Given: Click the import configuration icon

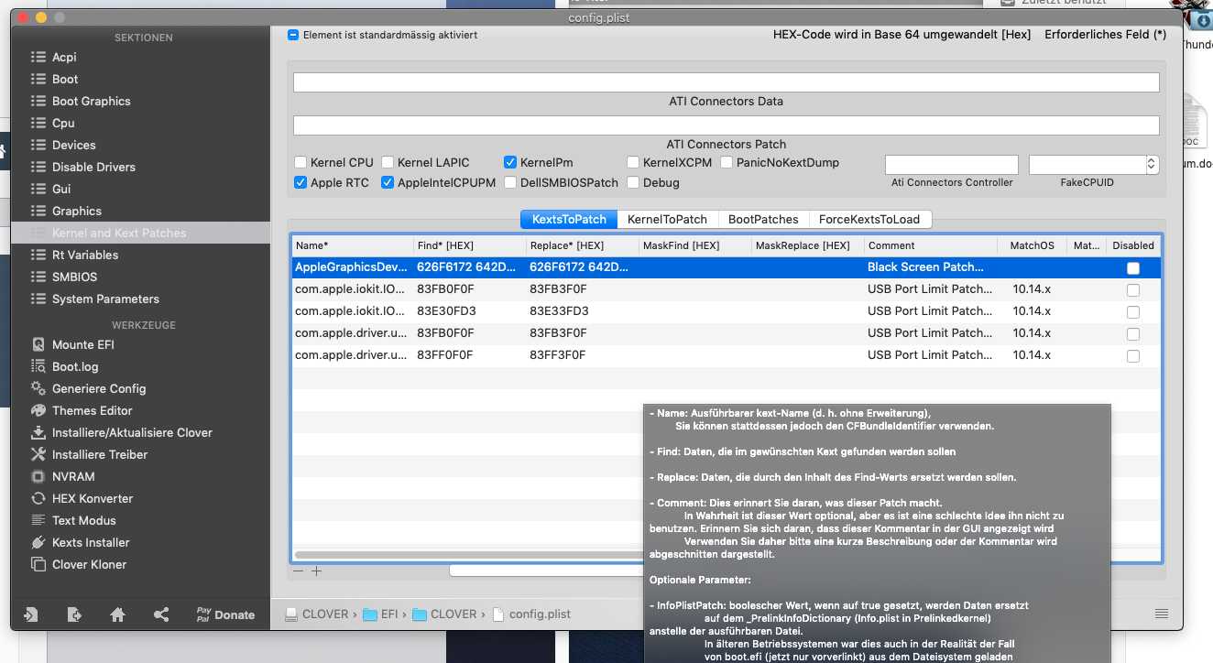Looking at the screenshot, I should pyautogui.click(x=31, y=614).
